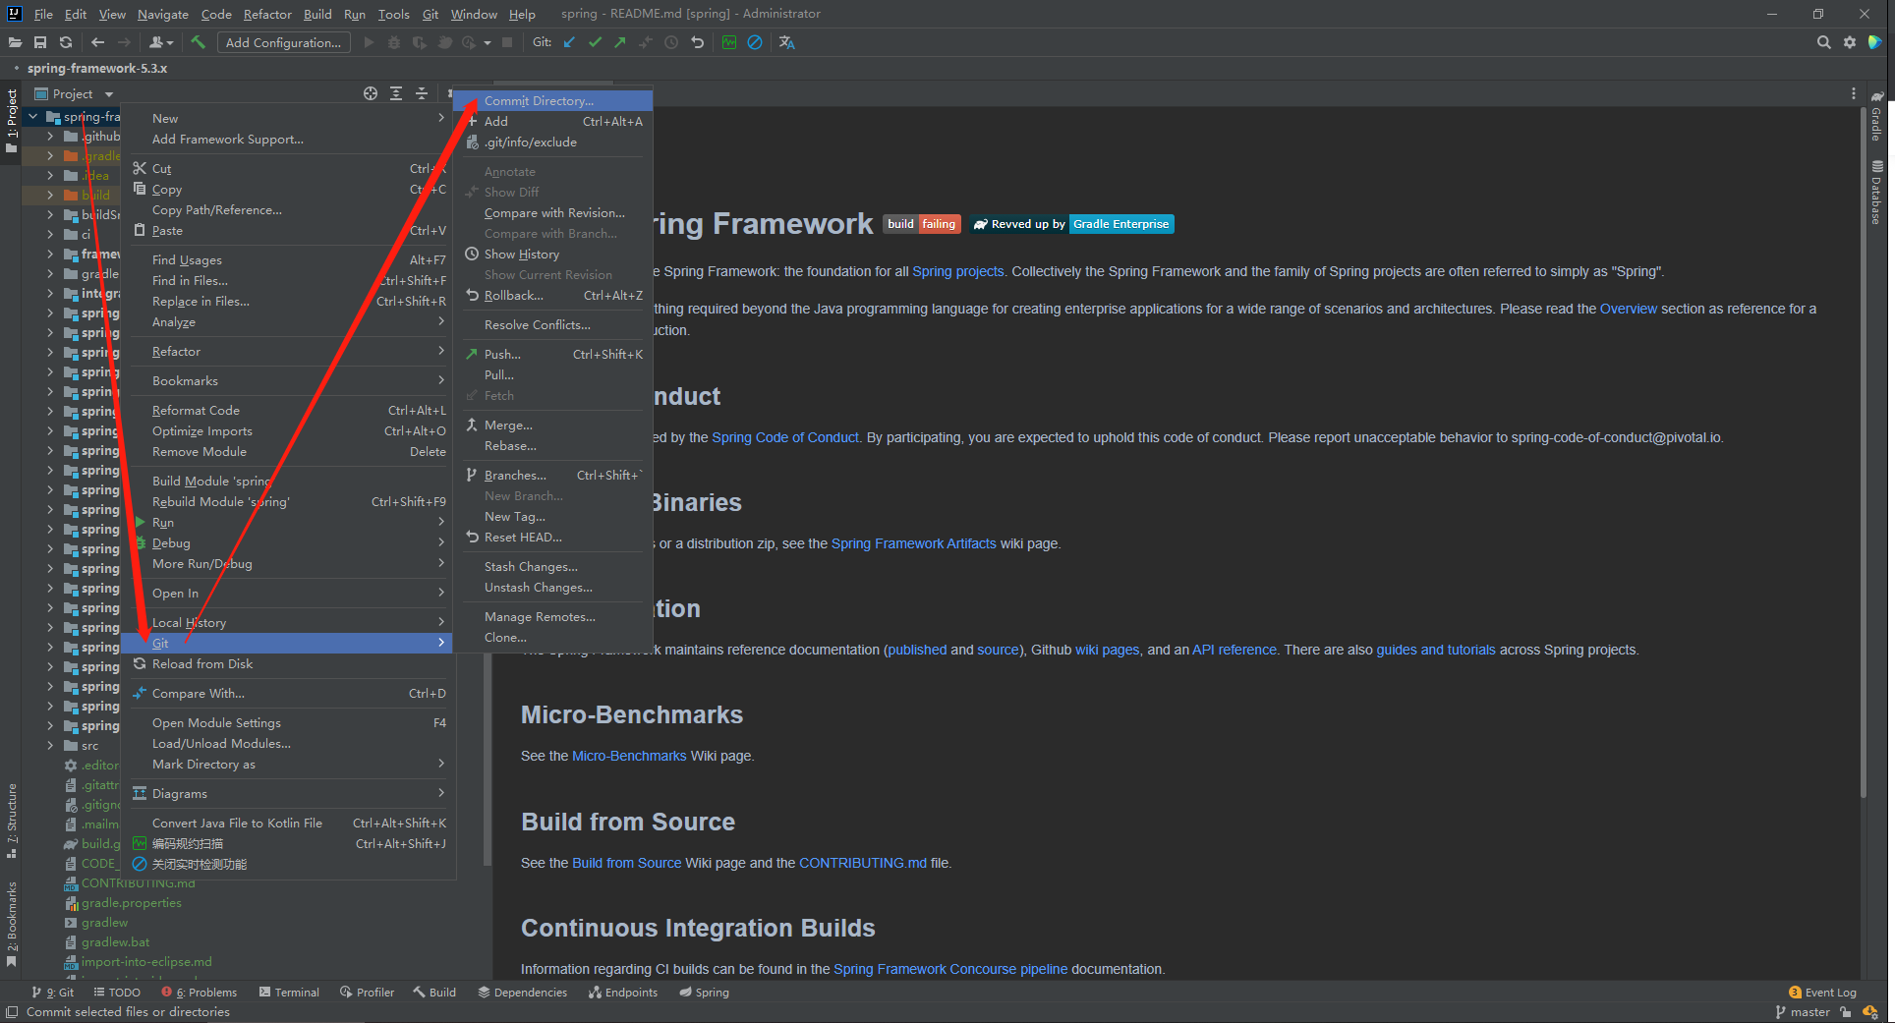Viewport: 1895px width, 1023px height.
Task: Click the Git Push green arrow icon
Action: 620,42
